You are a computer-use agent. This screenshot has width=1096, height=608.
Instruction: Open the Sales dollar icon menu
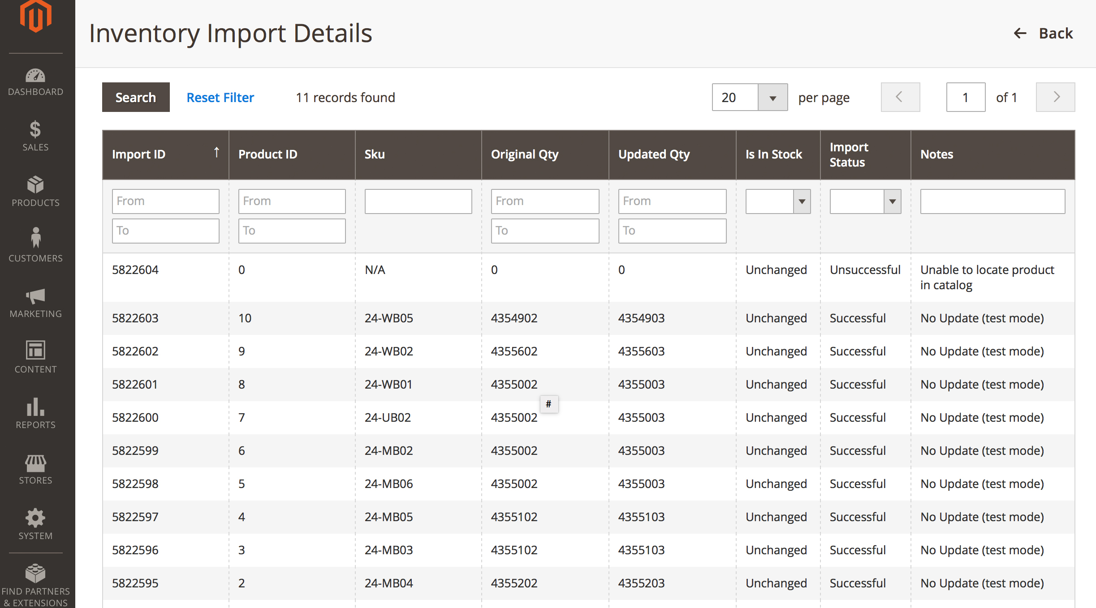click(x=35, y=129)
